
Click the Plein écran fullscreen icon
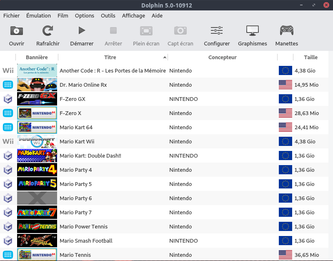point(146,31)
